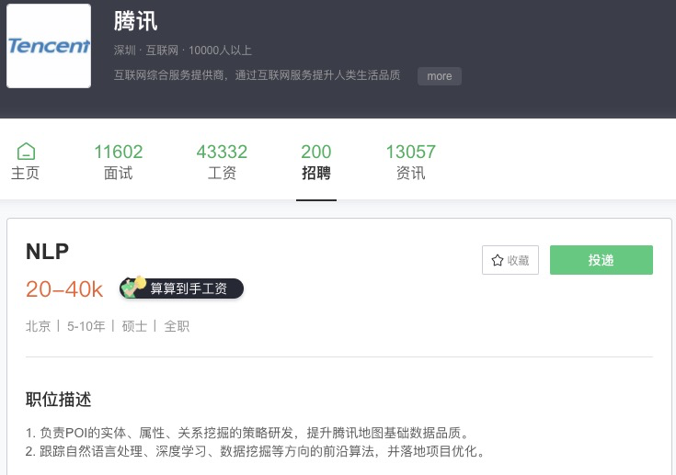Expand company description with more button
Screen dimensions: 676x475
click(440, 75)
